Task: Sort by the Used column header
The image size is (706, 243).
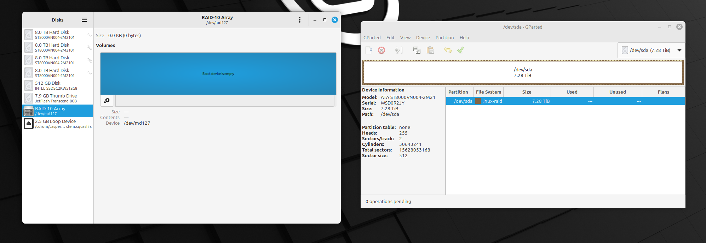Action: coord(572,92)
